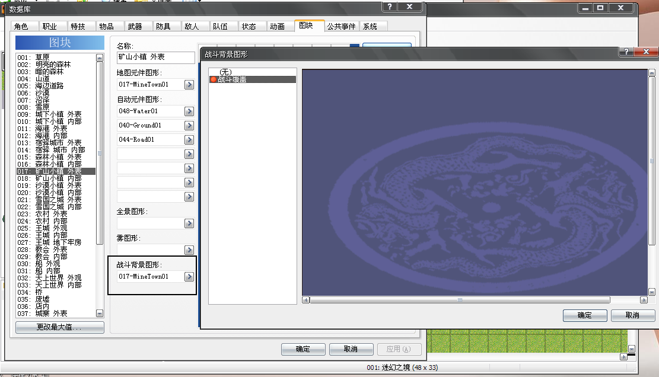The width and height of the screenshot is (659, 377).
Task: Click the battleback preview scroll-left arrow
Action: [x=306, y=300]
